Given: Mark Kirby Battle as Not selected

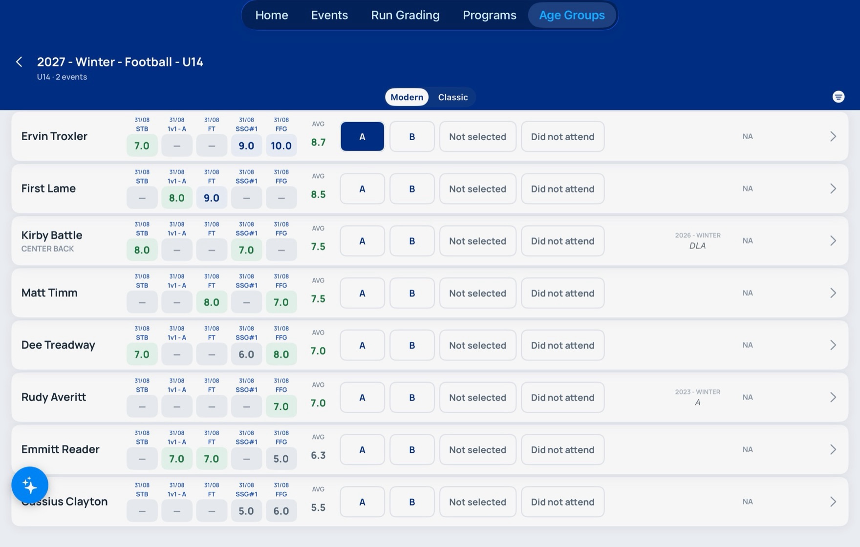Looking at the screenshot, I should (477, 241).
